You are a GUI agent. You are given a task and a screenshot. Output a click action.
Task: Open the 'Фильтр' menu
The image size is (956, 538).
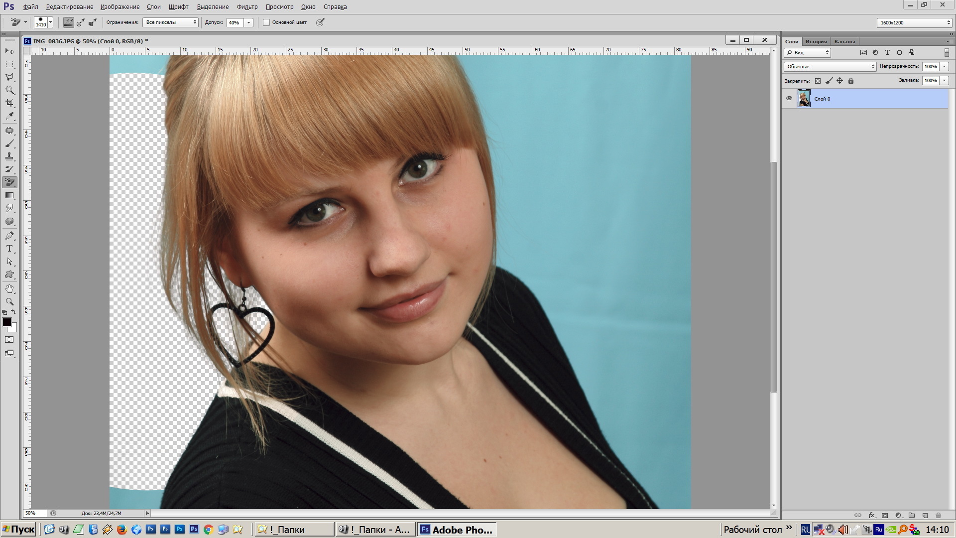pos(247,6)
